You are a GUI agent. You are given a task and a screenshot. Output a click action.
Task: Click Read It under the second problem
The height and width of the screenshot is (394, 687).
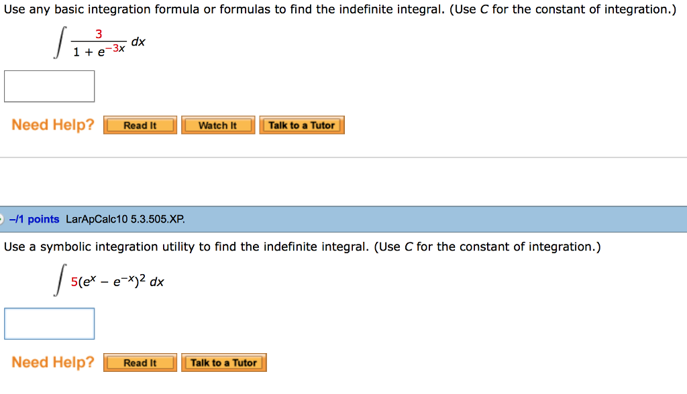coord(140,363)
